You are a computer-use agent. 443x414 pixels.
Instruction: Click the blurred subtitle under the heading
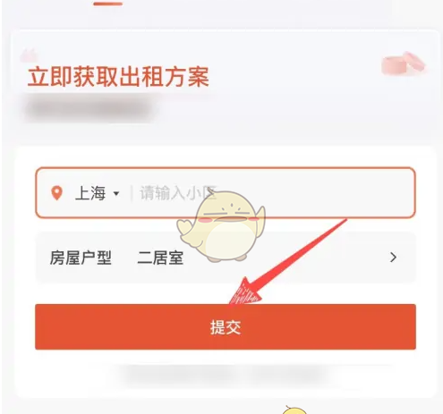89,108
